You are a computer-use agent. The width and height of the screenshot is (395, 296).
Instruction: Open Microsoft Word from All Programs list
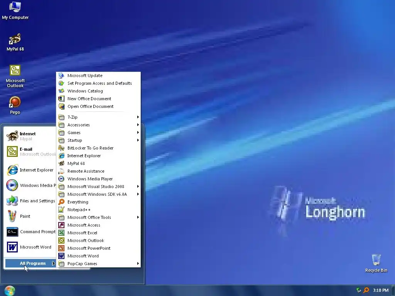98,256
